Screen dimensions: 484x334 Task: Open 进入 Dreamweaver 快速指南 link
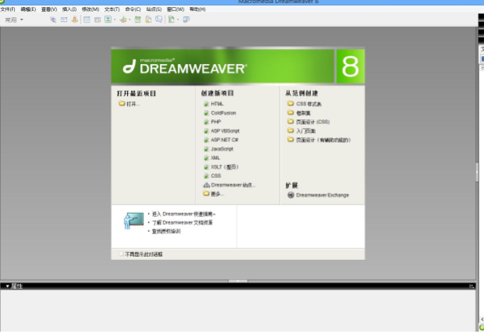(x=183, y=214)
